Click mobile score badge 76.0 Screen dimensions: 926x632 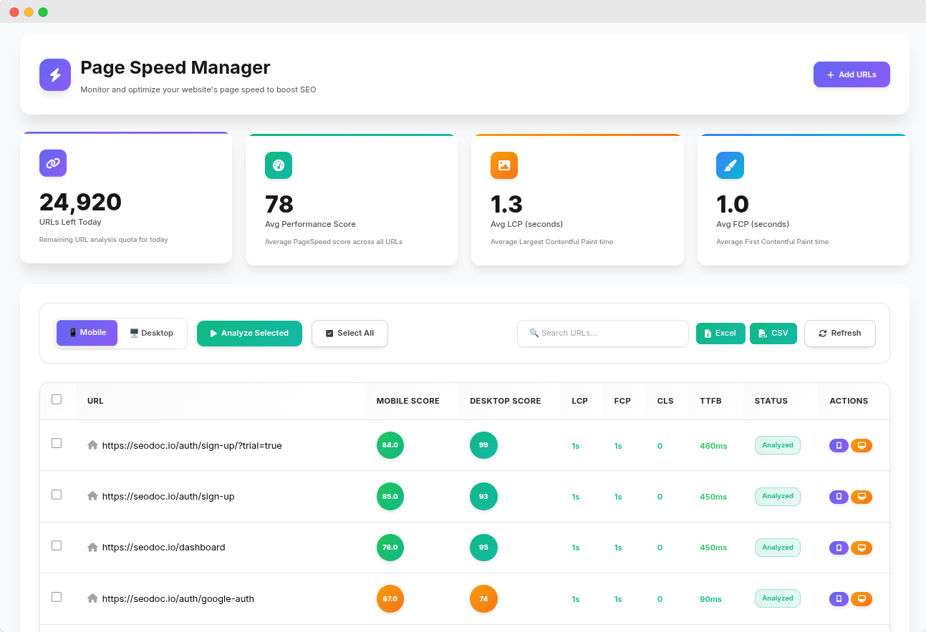(390, 548)
